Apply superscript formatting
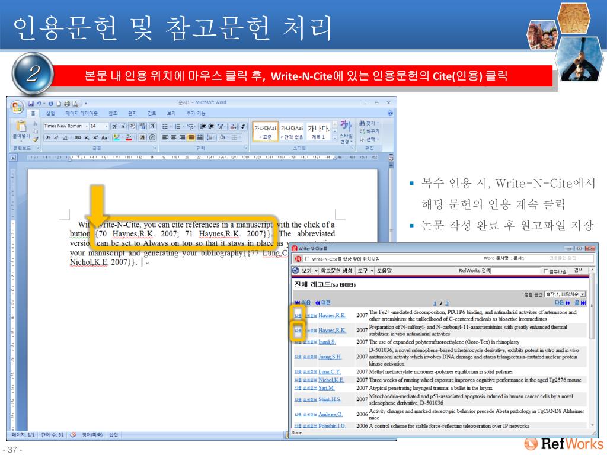Viewport: 607px width, 455px height. pos(95,137)
